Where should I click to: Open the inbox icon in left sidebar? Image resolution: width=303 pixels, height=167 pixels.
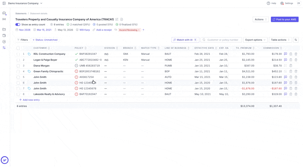[4, 13]
